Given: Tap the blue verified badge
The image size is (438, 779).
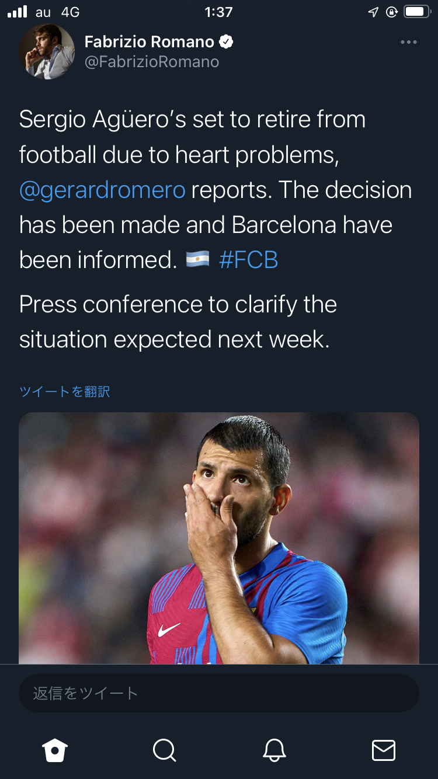Looking at the screenshot, I should coord(227,42).
